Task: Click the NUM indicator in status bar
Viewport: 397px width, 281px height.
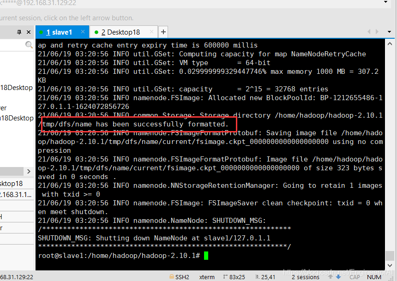Action: point(374,277)
